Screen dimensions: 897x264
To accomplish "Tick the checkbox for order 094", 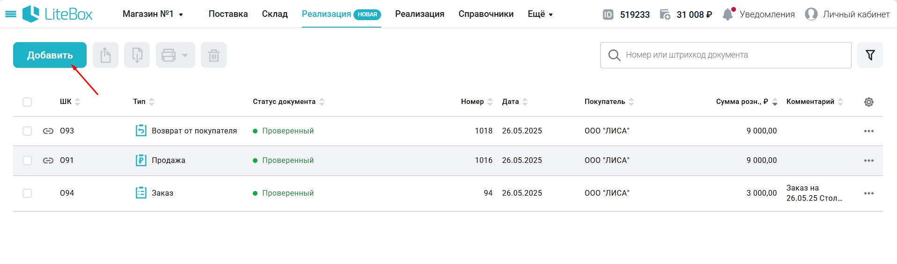I will pos(27,193).
